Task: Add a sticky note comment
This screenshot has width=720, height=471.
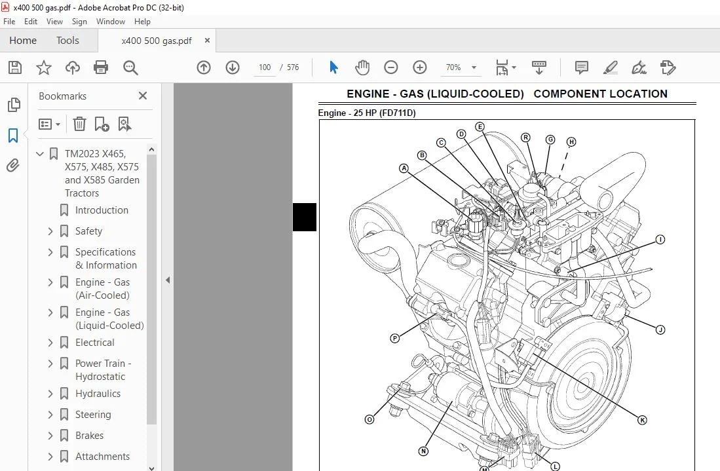Action: (581, 67)
